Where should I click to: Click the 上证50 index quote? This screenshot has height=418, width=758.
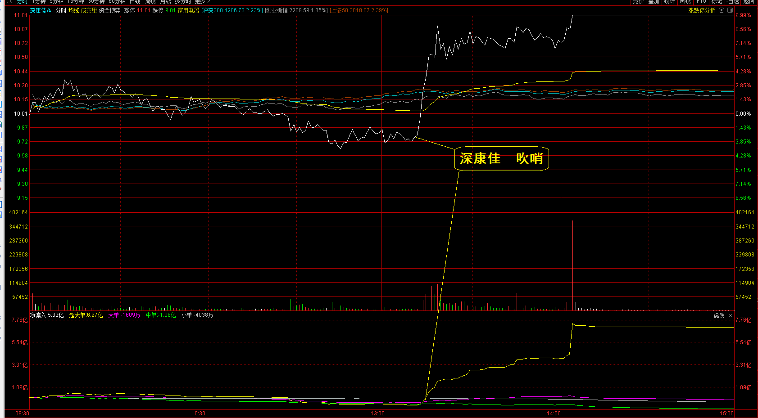[359, 10]
